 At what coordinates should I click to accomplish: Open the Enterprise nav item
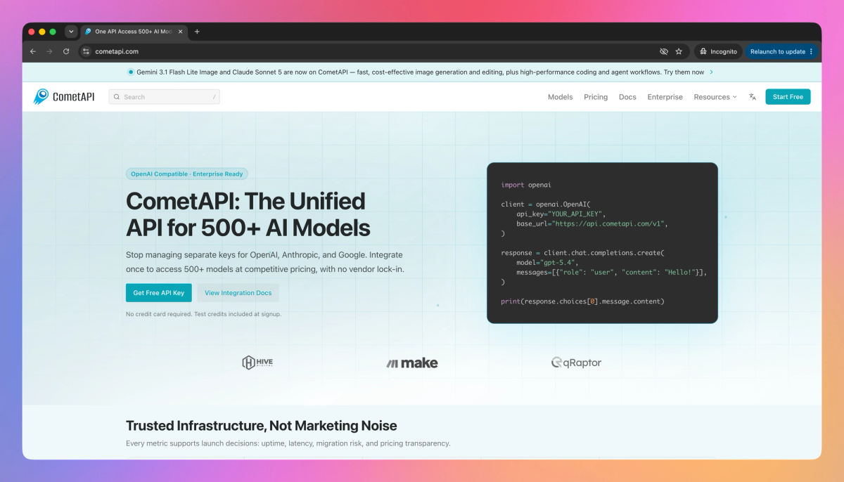pyautogui.click(x=665, y=97)
